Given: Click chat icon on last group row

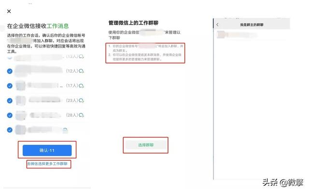Looking at the screenshot, I should [x=65, y=130].
